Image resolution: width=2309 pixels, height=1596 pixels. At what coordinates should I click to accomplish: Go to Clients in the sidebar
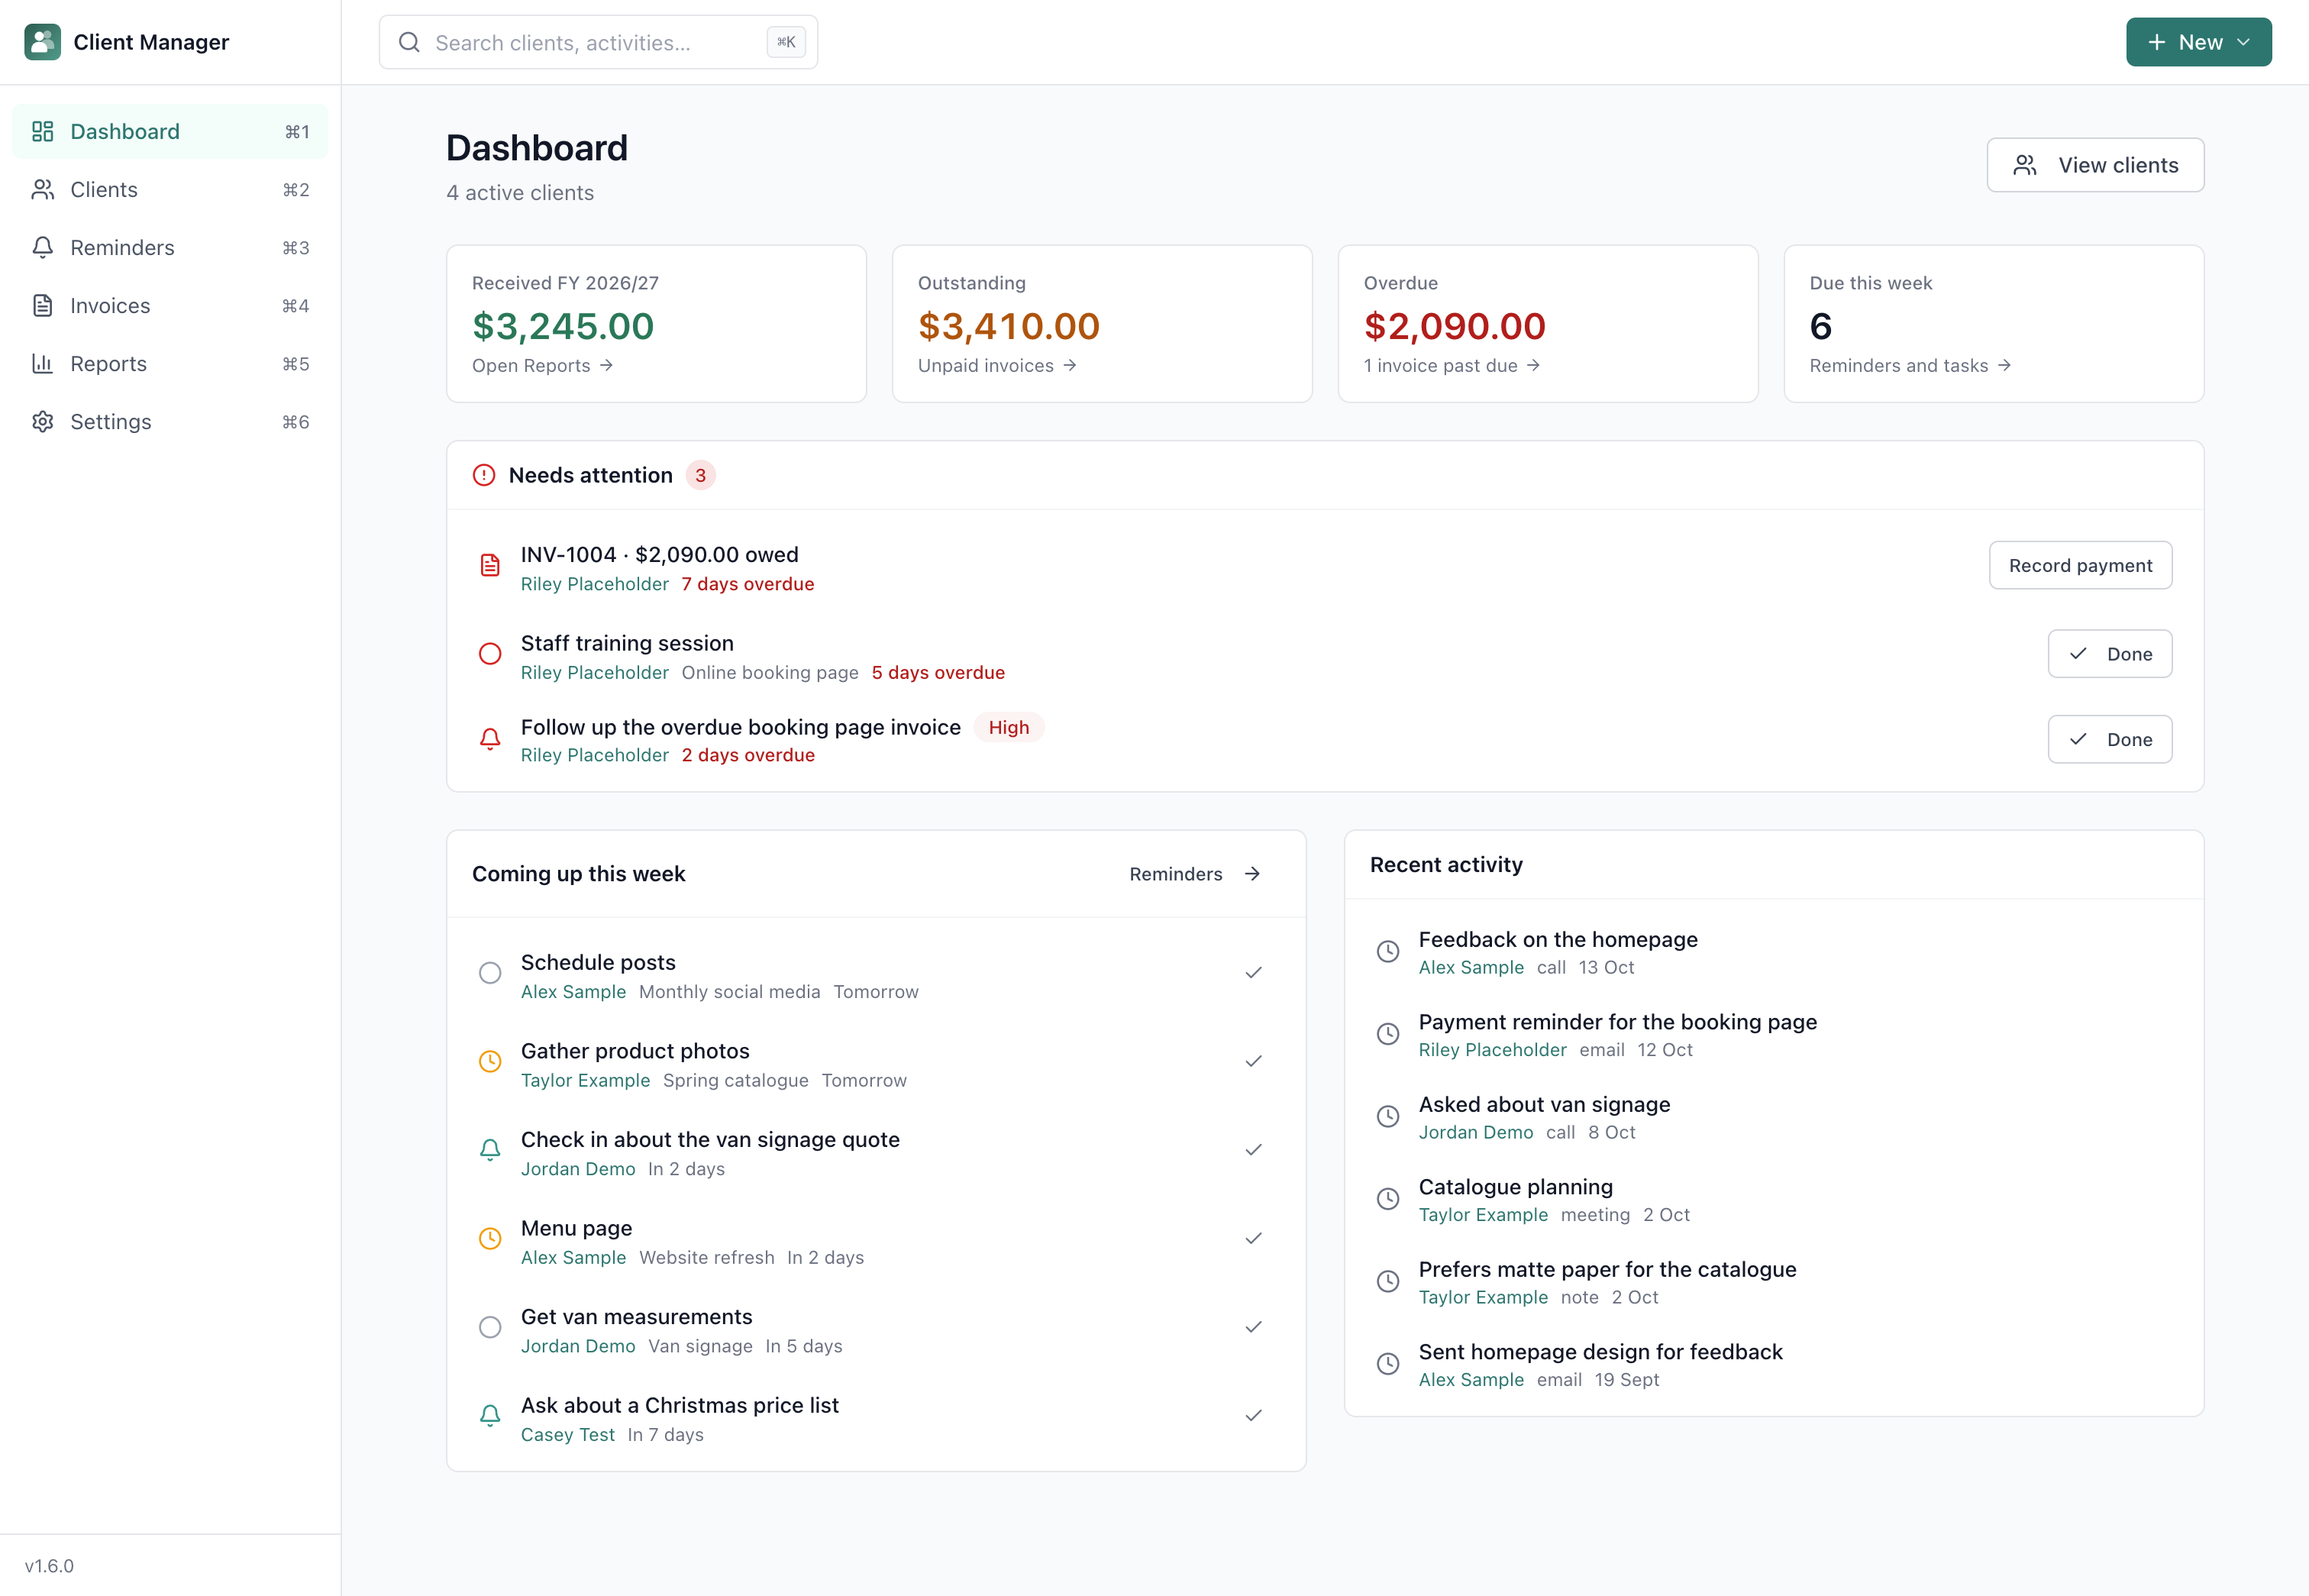pos(170,189)
